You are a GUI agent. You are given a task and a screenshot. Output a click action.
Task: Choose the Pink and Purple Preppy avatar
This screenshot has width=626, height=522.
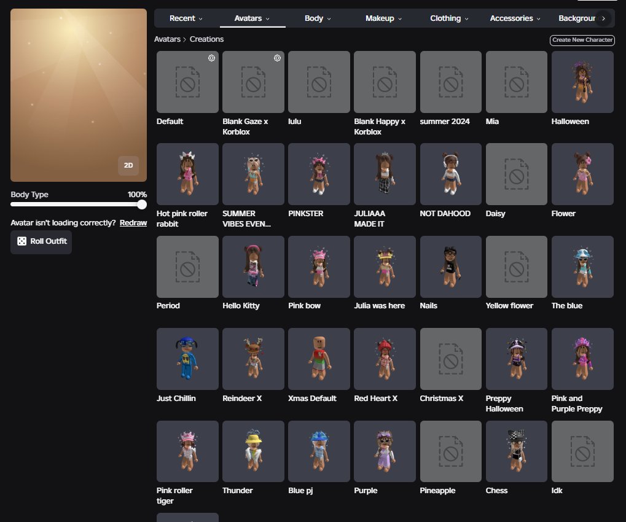pos(582,359)
